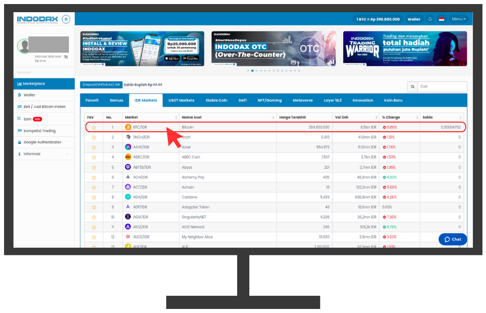Open Earn in the sidebar
486x313 pixels.
click(44, 119)
